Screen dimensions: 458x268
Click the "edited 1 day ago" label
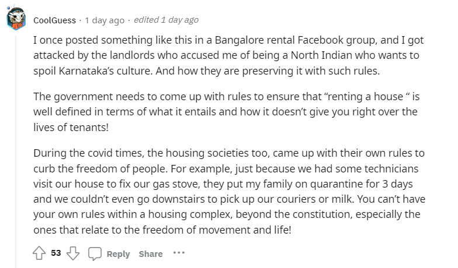166,20
